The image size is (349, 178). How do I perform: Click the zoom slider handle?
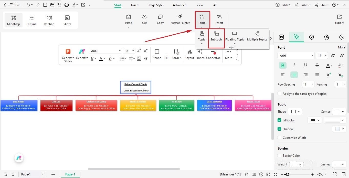coord(288,174)
